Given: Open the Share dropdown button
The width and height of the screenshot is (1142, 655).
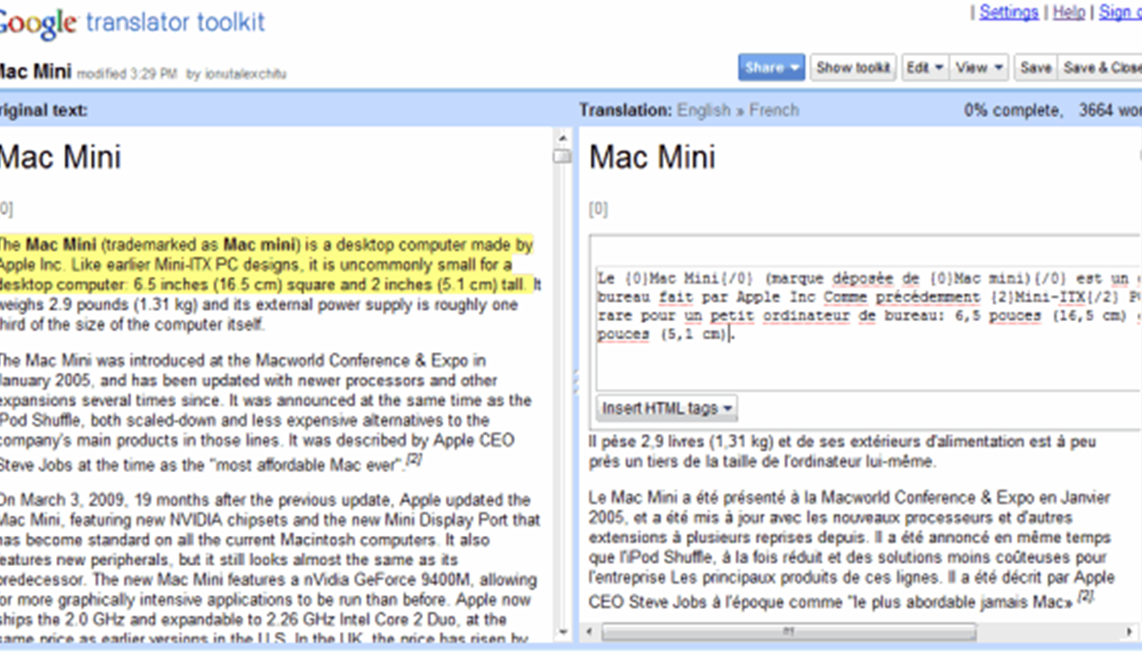Looking at the screenshot, I should click(x=770, y=68).
